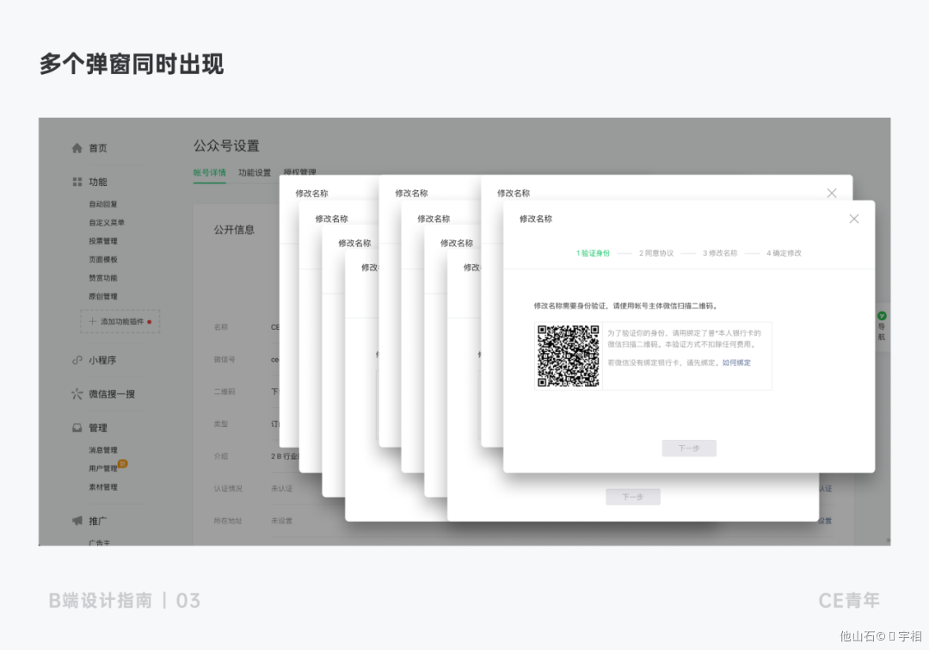The height and width of the screenshot is (650, 929).
Task: Switch to the 帐号详情 tab
Action: pyautogui.click(x=210, y=172)
